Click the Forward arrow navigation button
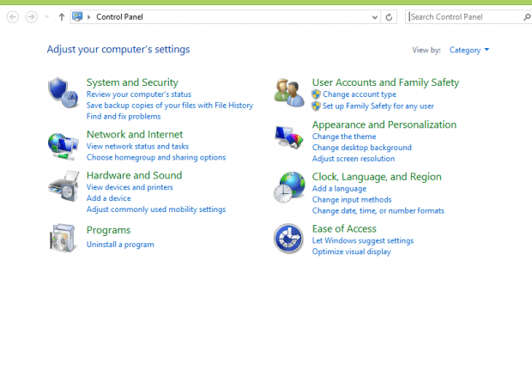Image resolution: width=532 pixels, height=370 pixels. [31, 17]
